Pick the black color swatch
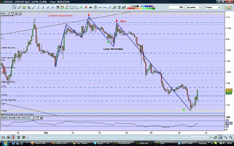The width and height of the screenshot is (234, 146). (x=138, y=6)
